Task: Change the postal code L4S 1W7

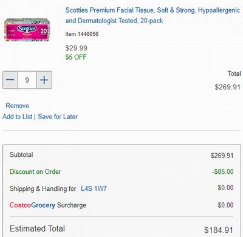Action: tap(94, 189)
